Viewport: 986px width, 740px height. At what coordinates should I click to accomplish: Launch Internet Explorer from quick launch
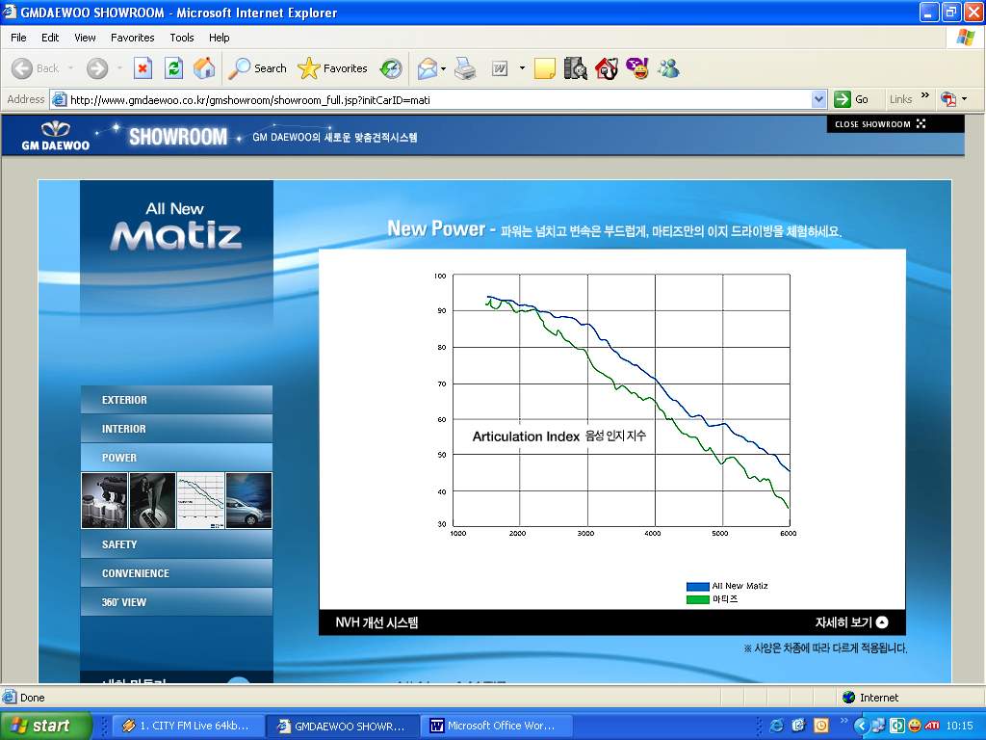[777, 726]
